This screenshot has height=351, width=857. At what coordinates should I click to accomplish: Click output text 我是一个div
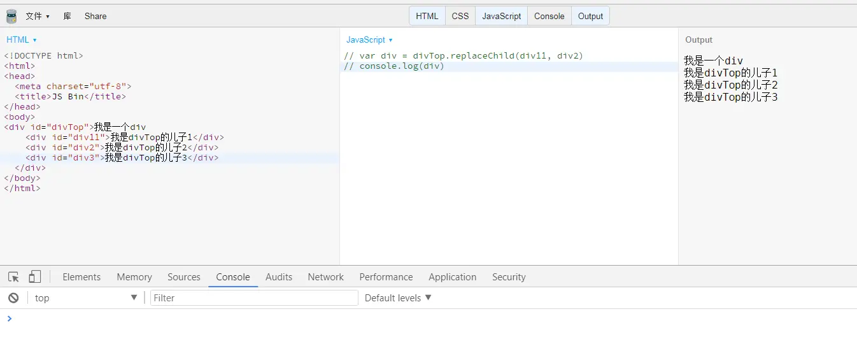point(713,61)
